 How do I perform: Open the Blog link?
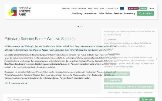coord(96,9)
